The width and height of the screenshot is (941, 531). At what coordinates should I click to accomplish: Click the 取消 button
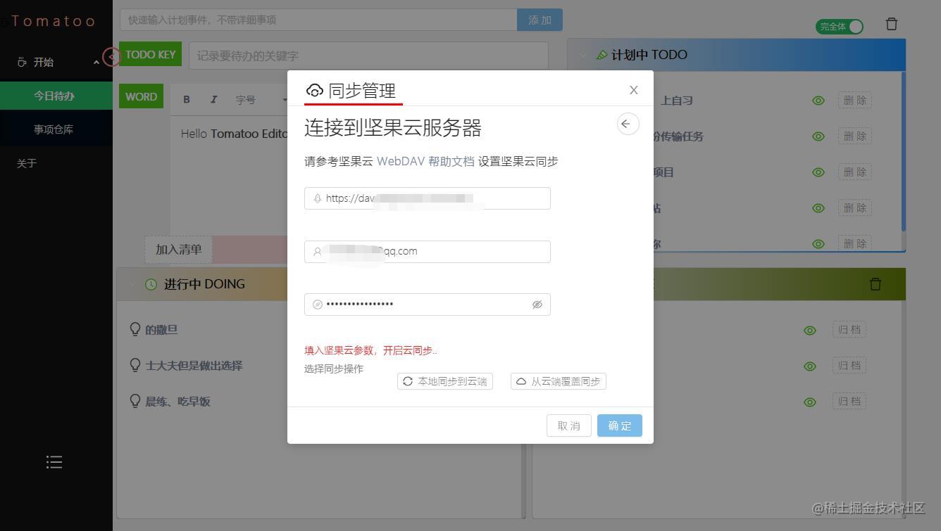(568, 426)
